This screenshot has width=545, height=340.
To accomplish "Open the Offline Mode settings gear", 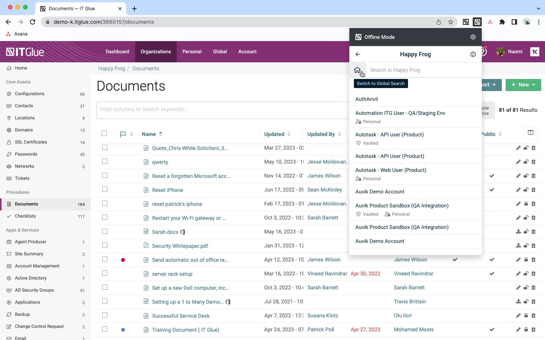I will point(473,37).
